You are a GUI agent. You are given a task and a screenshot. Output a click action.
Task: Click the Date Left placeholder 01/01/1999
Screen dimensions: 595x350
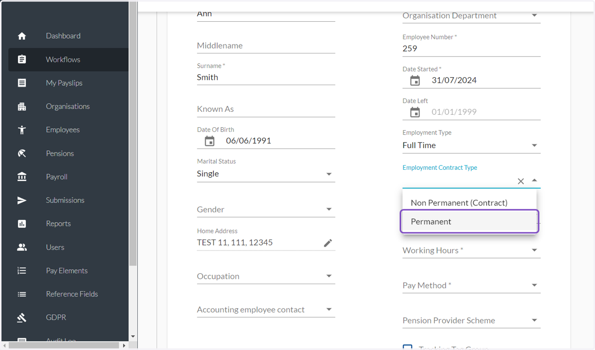pos(454,112)
